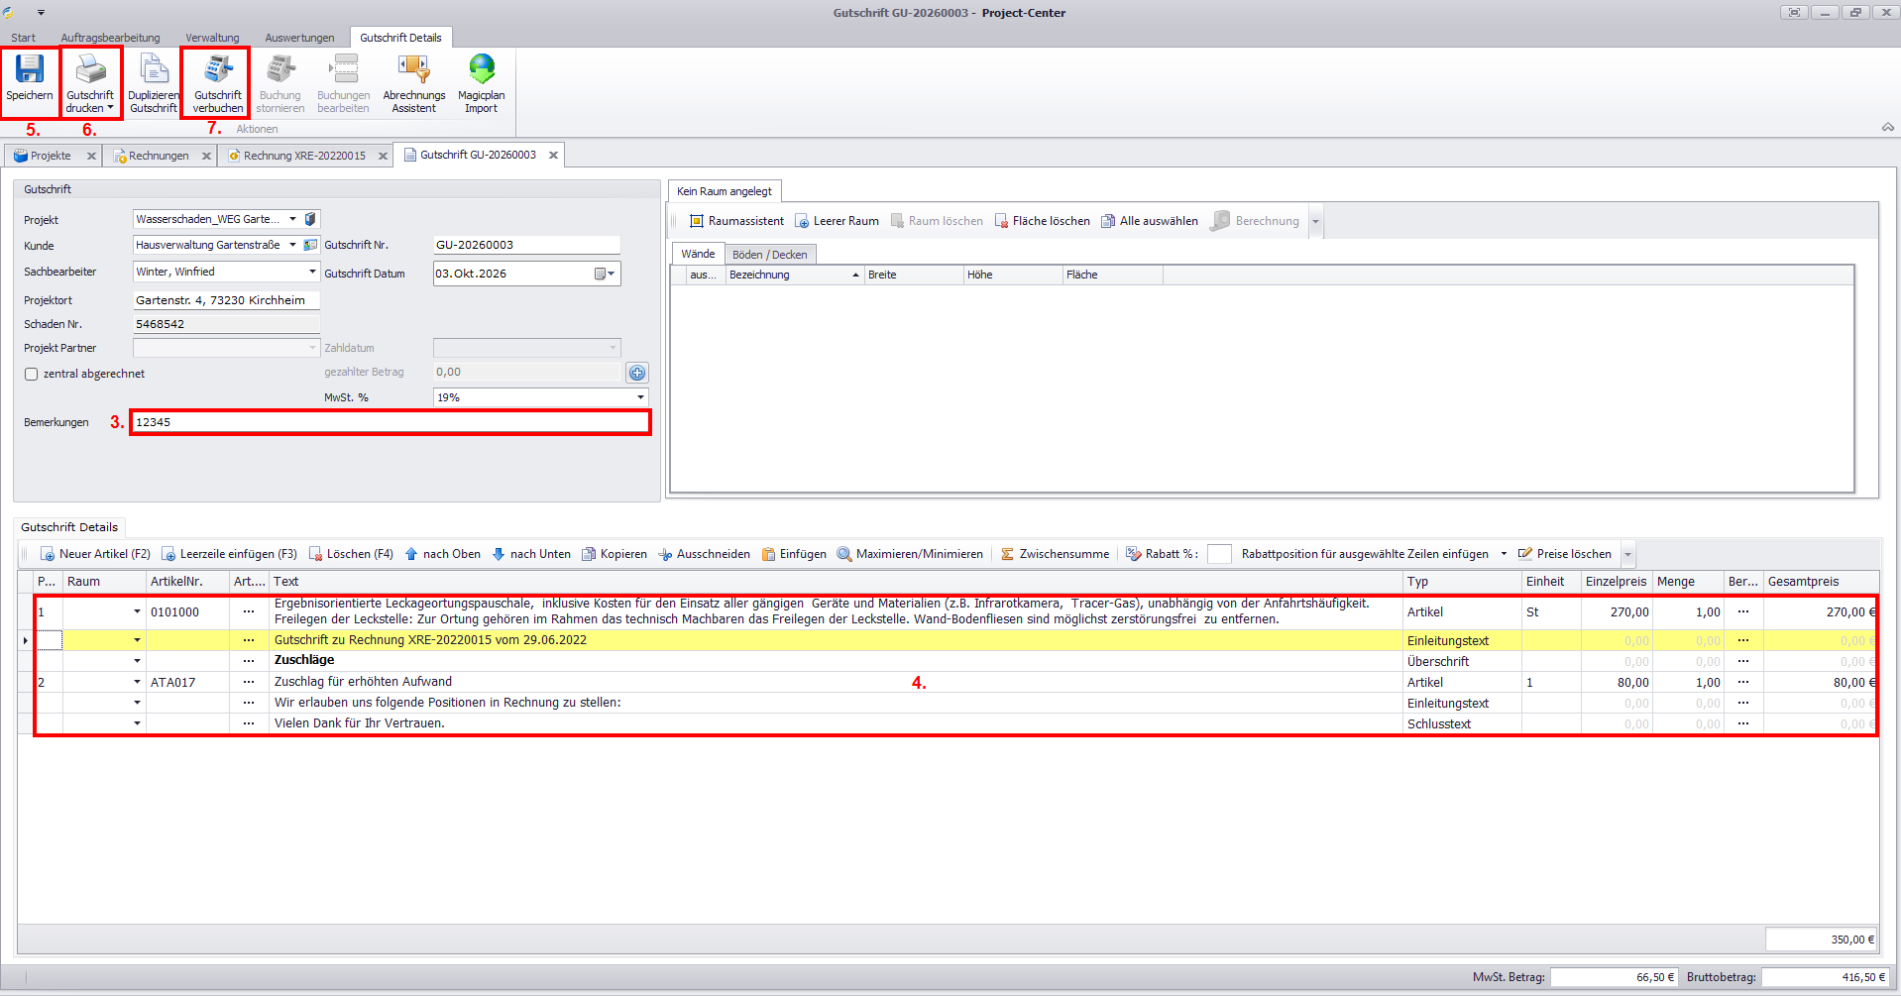
Task: Select the Böden / Decken tab
Action: [x=769, y=255]
